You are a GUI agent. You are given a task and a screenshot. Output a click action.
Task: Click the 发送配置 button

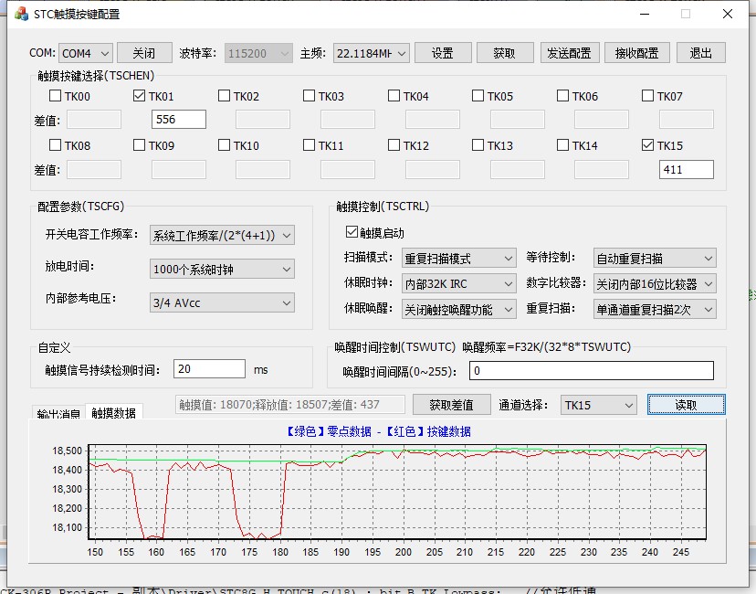570,53
